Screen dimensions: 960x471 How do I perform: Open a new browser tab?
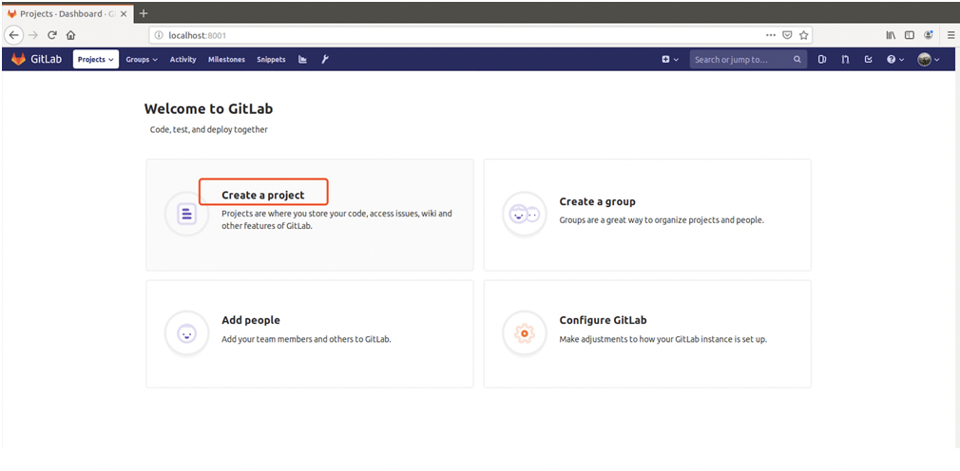144,13
